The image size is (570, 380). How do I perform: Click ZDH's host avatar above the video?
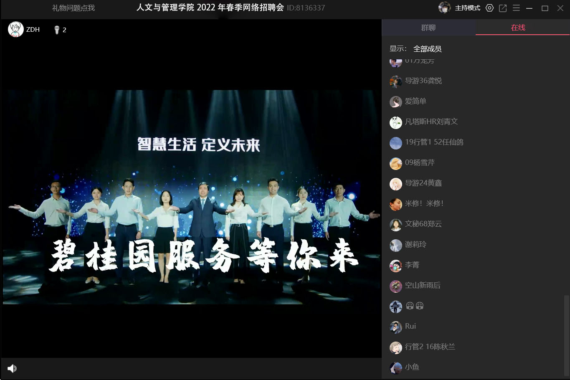pyautogui.click(x=16, y=30)
